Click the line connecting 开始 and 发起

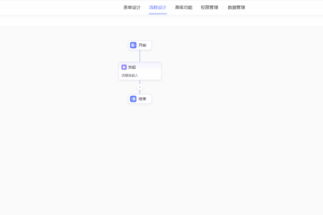click(x=140, y=56)
